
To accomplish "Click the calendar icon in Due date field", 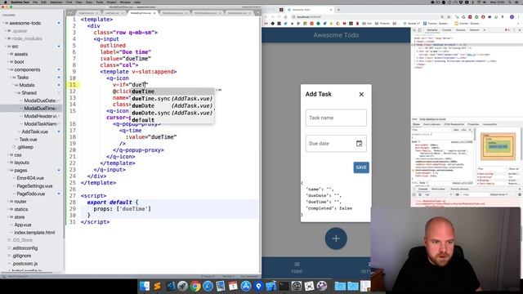I will tap(359, 144).
